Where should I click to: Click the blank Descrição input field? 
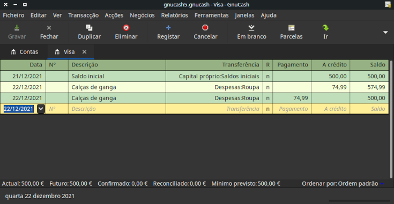coord(117,109)
